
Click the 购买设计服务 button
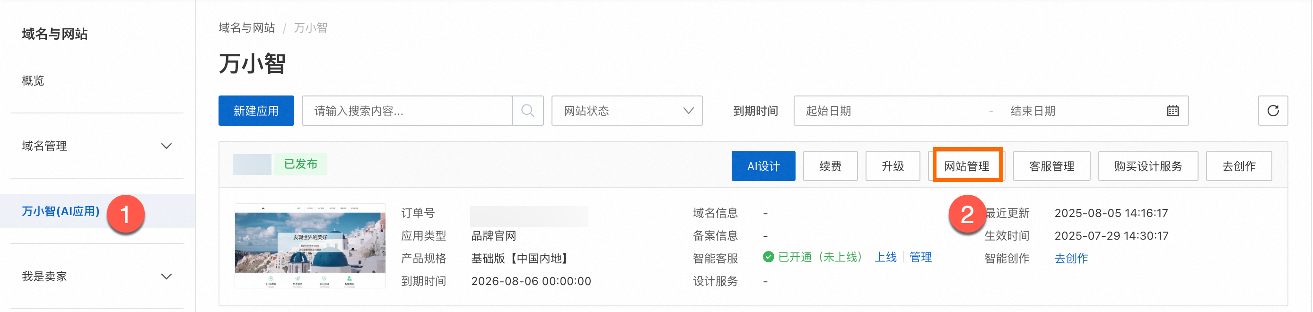pyautogui.click(x=1147, y=166)
